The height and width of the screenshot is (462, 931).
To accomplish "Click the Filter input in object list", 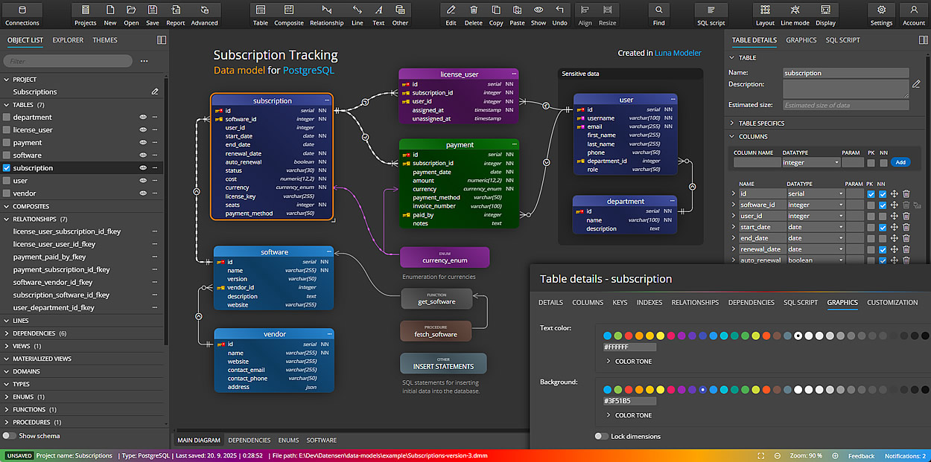I will click(67, 61).
